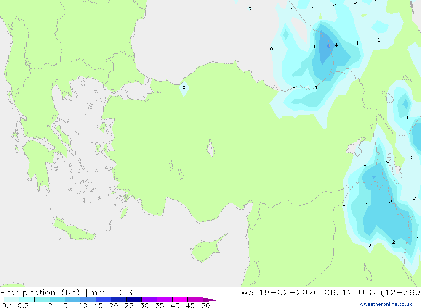This screenshot has width=421, height=308.
Task: Select the 5–10 mm legend color swatch
Action: [73, 300]
